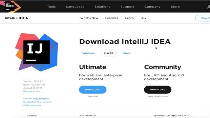Switch to the Windows tab
Screen dimensions: 210x118
[88, 53]
